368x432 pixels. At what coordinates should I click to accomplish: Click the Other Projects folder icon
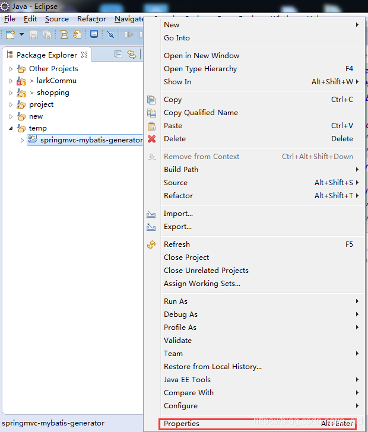point(21,69)
